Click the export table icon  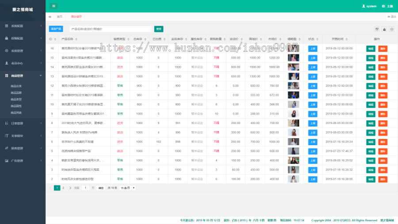coord(384,29)
